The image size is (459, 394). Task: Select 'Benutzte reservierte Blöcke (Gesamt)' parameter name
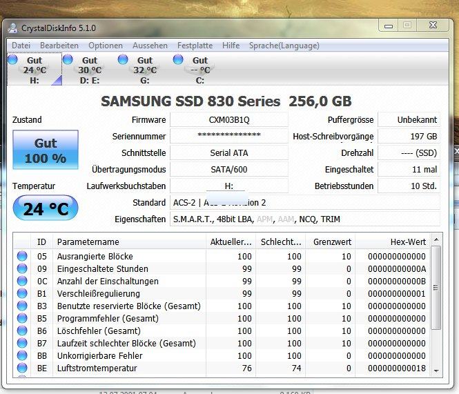point(129,306)
